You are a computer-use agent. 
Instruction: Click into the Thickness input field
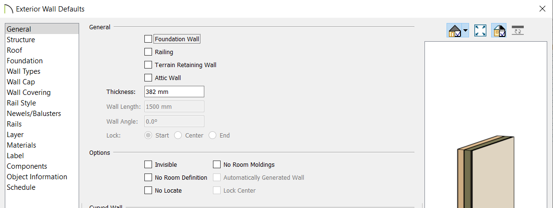174,92
